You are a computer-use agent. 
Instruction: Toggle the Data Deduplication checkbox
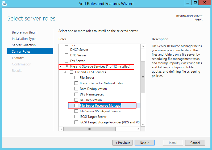(x=76, y=89)
